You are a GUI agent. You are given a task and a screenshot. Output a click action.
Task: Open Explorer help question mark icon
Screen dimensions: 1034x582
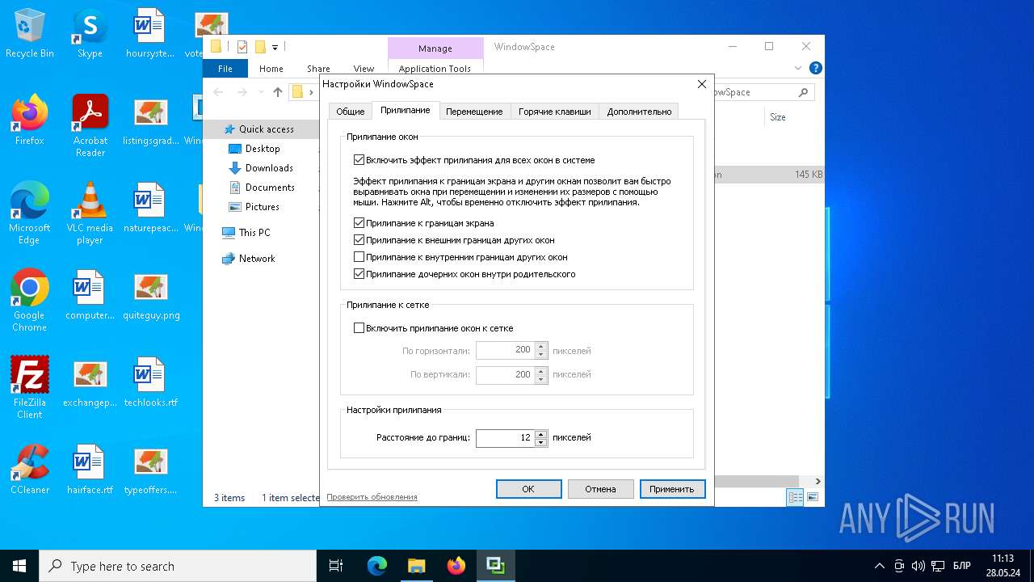816,69
